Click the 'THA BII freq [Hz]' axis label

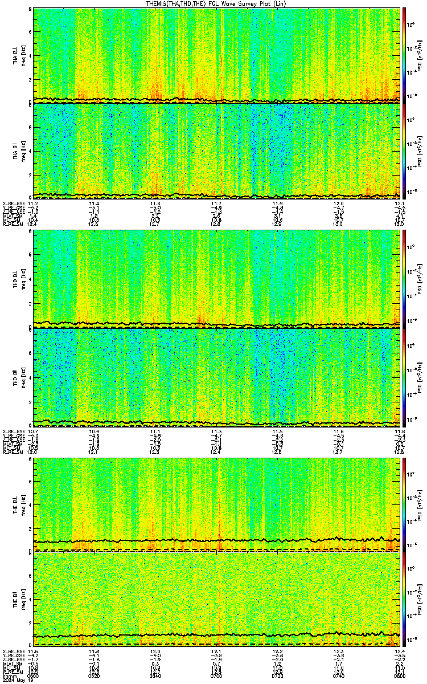(x=19, y=150)
